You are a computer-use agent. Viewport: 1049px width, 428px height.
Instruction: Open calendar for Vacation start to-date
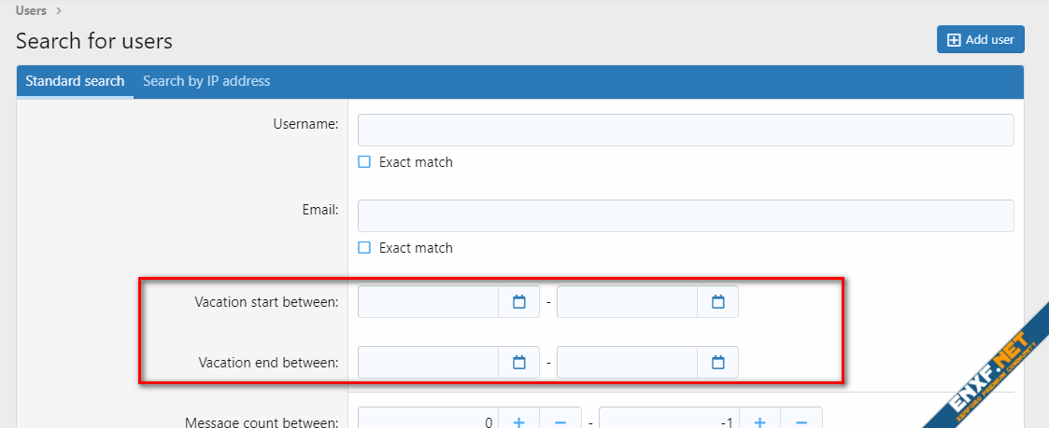tap(718, 302)
